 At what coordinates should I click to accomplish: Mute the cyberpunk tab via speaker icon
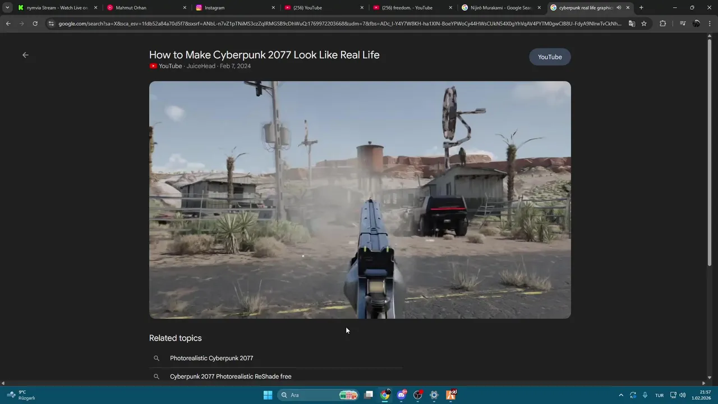click(619, 8)
